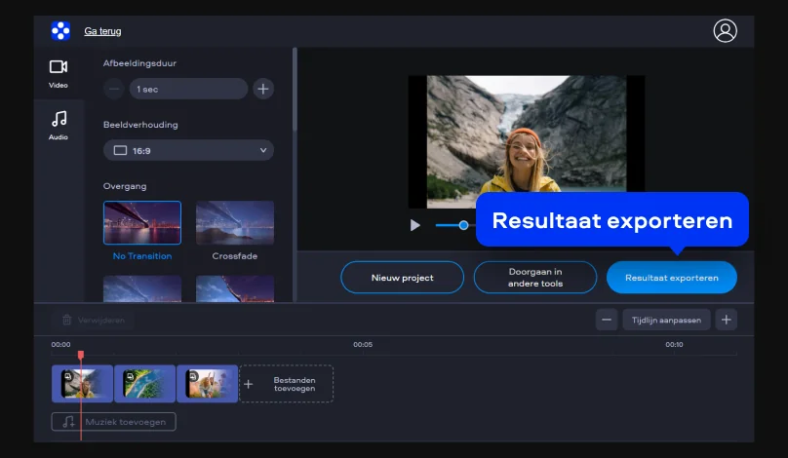Click the Resultaat exporteren button
This screenshot has width=788, height=458.
click(x=671, y=278)
